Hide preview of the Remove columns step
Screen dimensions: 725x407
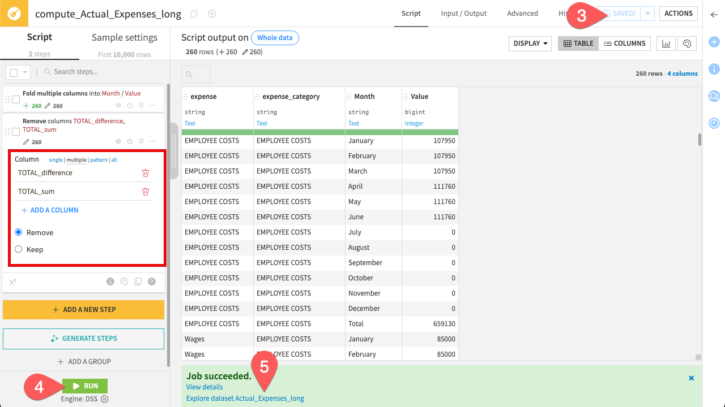click(x=118, y=141)
